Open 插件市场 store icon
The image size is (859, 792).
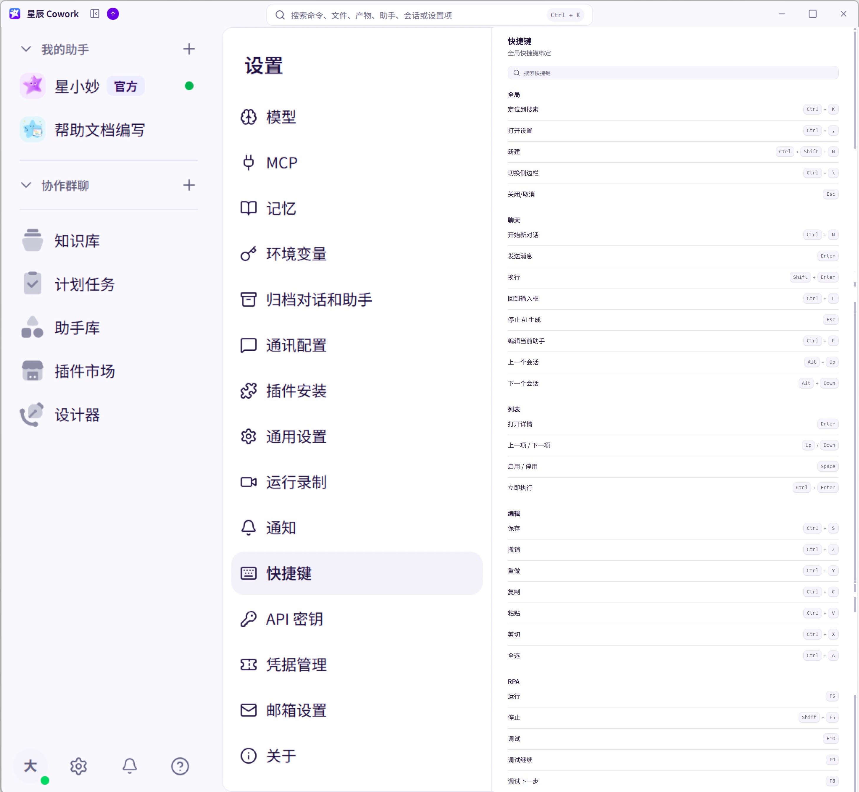pyautogui.click(x=33, y=371)
